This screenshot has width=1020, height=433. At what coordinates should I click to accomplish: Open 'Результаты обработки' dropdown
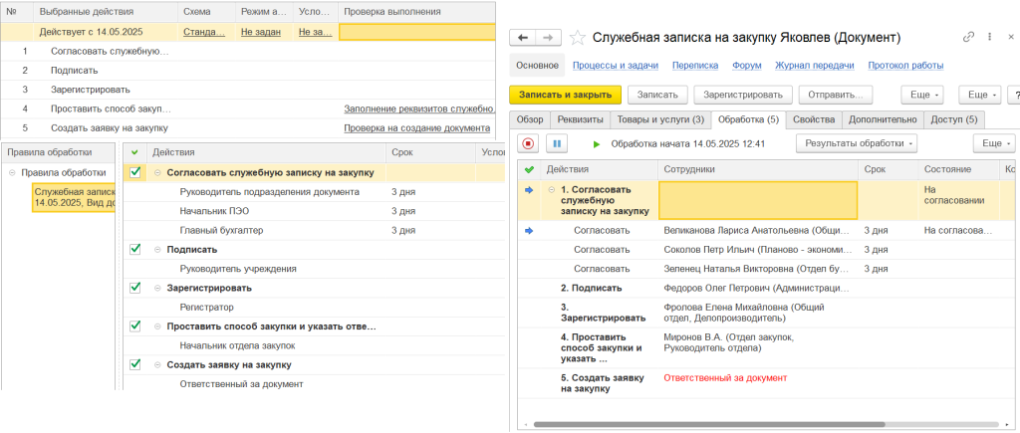click(x=857, y=143)
